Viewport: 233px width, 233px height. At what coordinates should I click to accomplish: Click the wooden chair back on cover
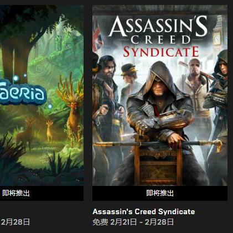coord(158,164)
